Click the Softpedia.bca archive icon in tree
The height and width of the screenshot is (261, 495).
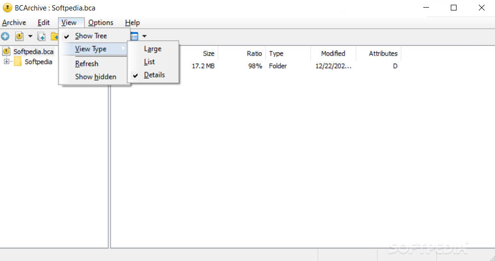[x=6, y=51]
